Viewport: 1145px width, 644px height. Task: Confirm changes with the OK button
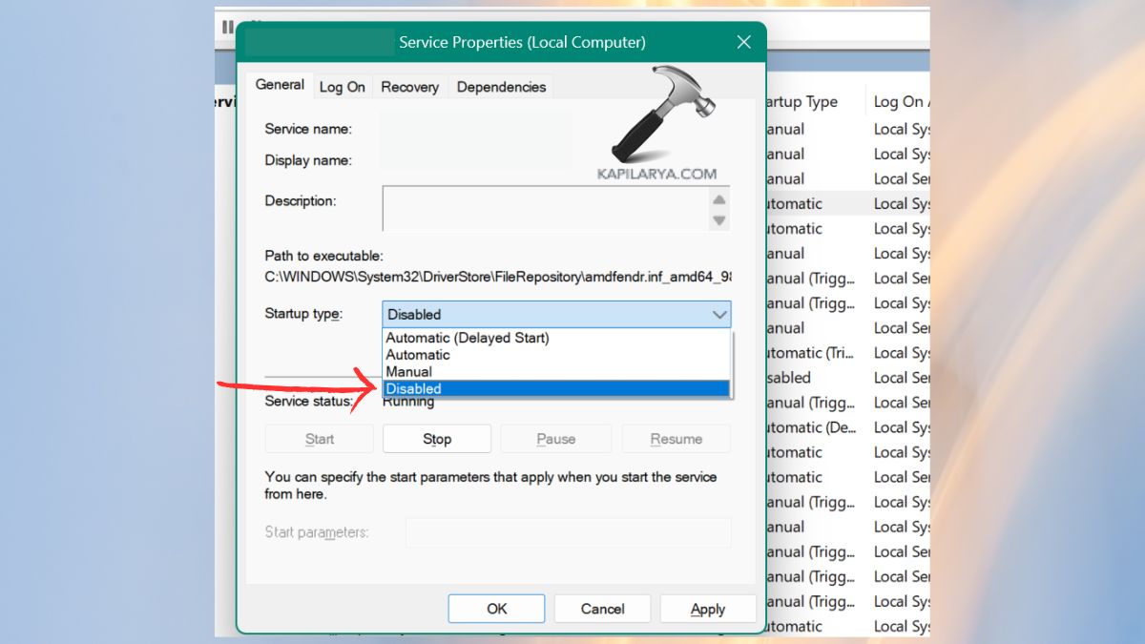[496, 608]
